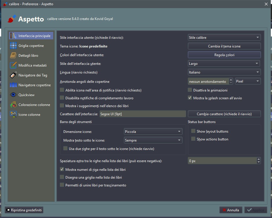Open the Stile calibre dropdown
The width and height of the screenshot is (272, 218).
tap(224, 38)
